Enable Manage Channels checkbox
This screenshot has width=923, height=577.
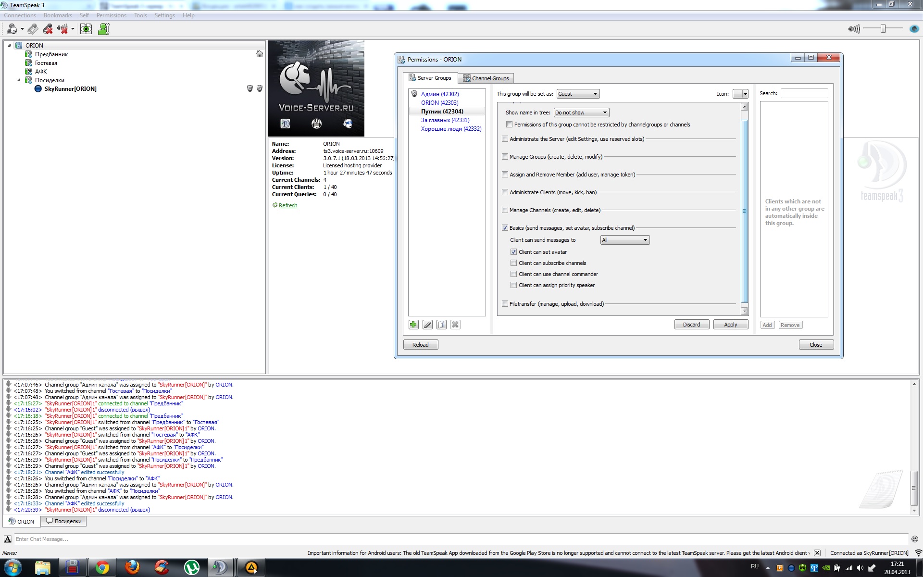click(x=505, y=210)
